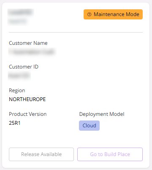Screen dimensions: 152x170
Task: Click the Product Version label
Action: point(28,114)
